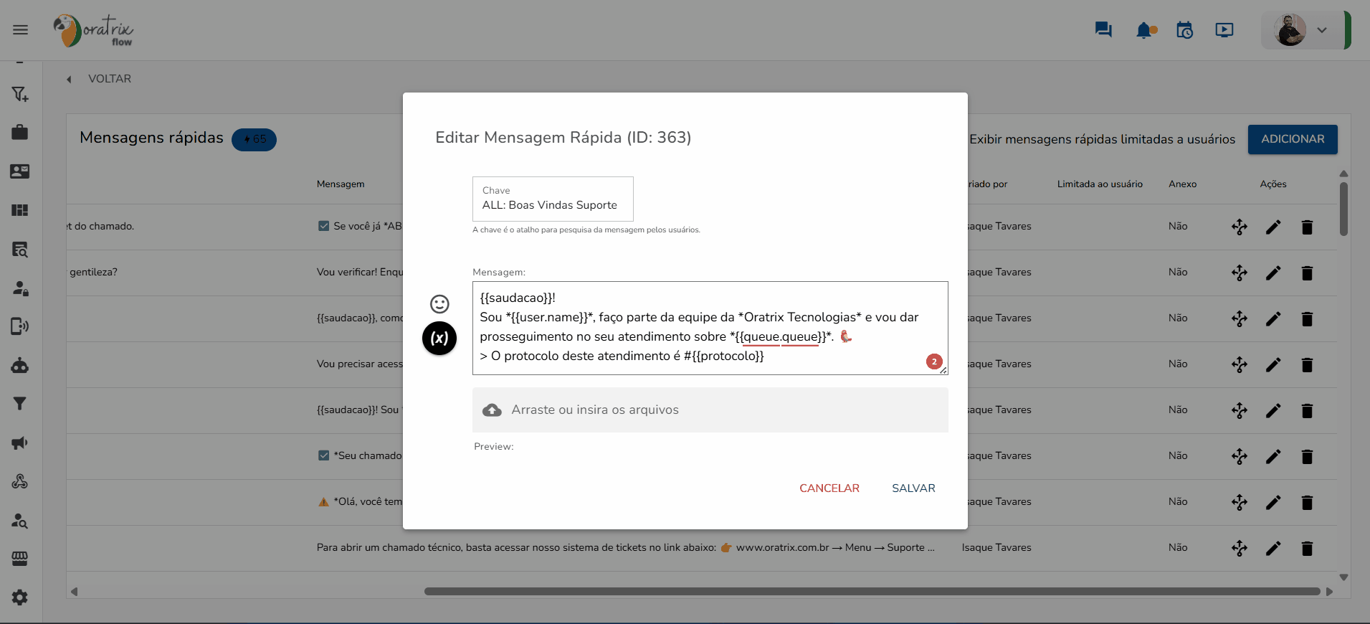Click the Chave input field
The height and width of the screenshot is (624, 1370).
pos(553,205)
